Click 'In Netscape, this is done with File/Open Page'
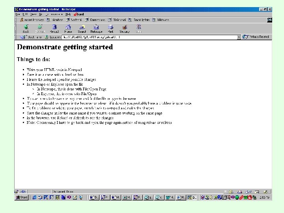 click(x=71, y=89)
